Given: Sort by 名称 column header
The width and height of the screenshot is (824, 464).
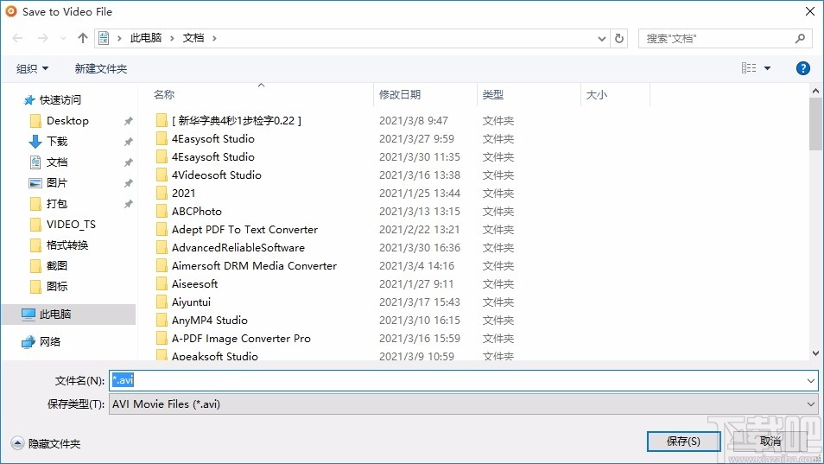Looking at the screenshot, I should click(164, 94).
